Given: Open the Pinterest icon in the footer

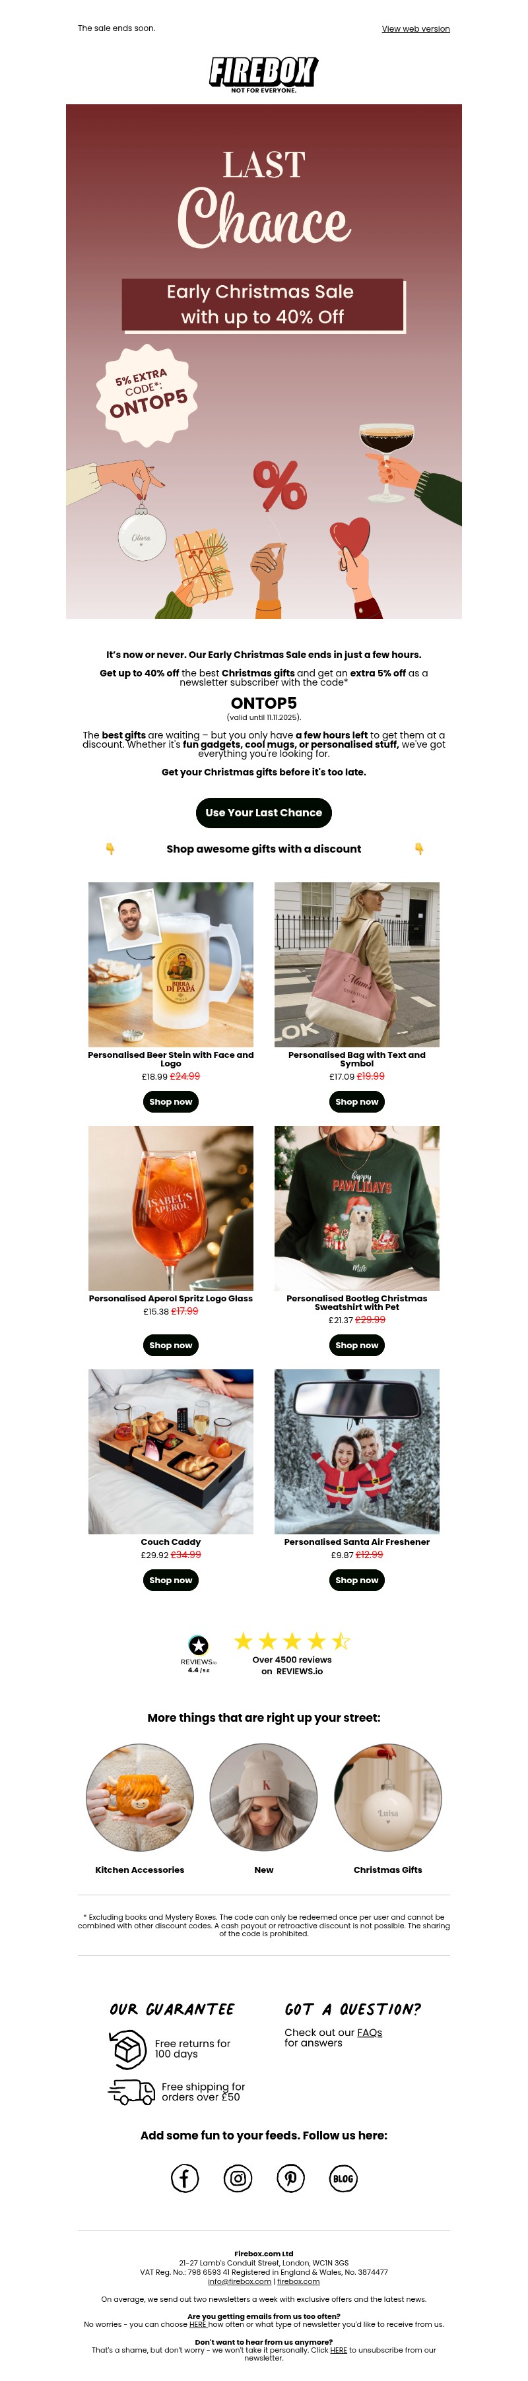Looking at the screenshot, I should tap(290, 2178).
